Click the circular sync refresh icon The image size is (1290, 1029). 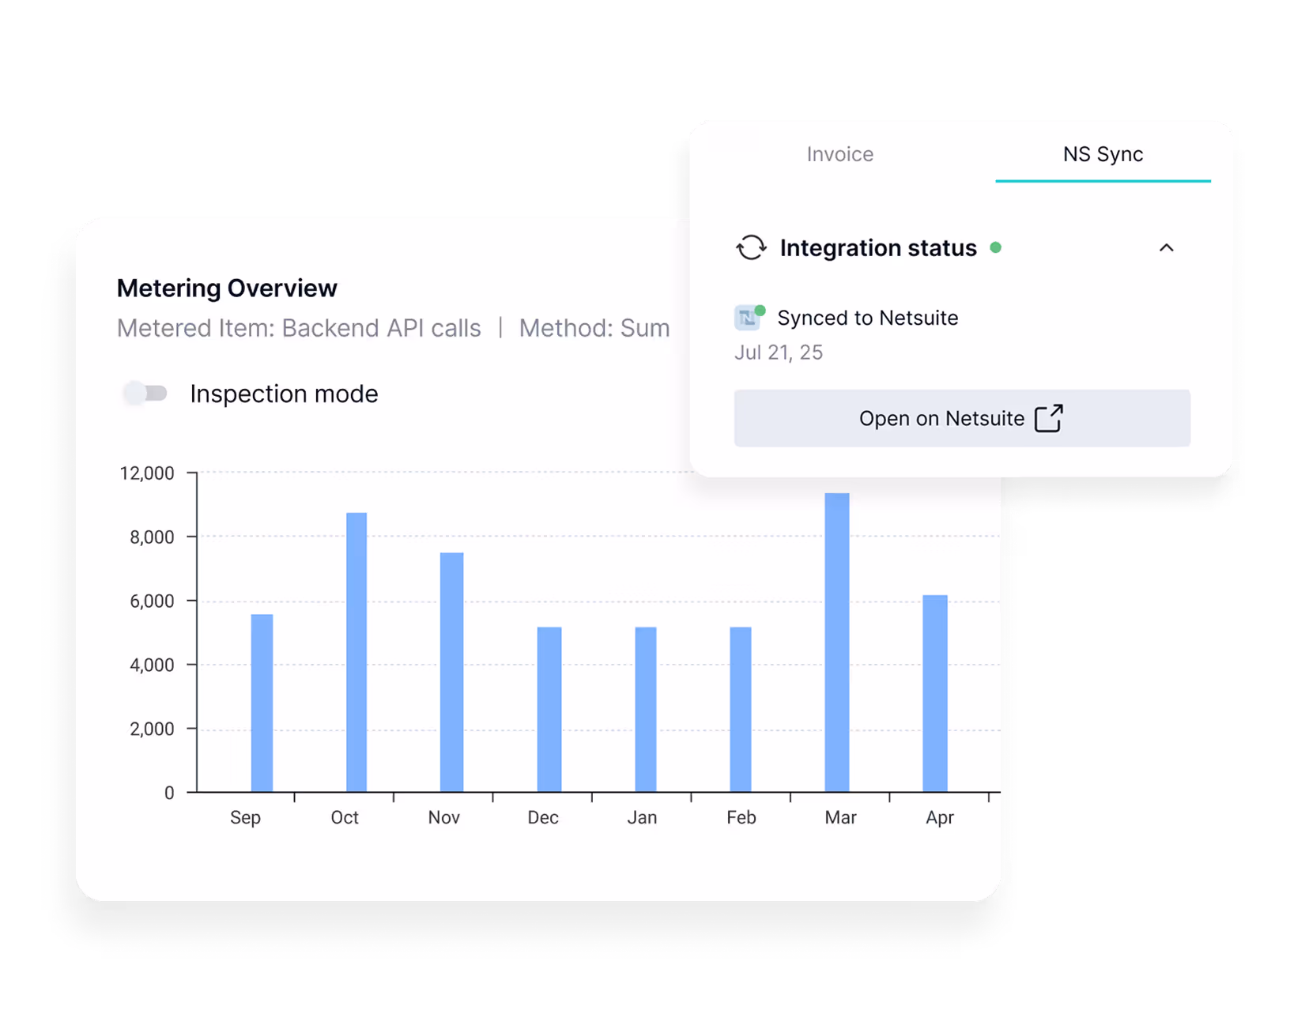[x=751, y=247]
